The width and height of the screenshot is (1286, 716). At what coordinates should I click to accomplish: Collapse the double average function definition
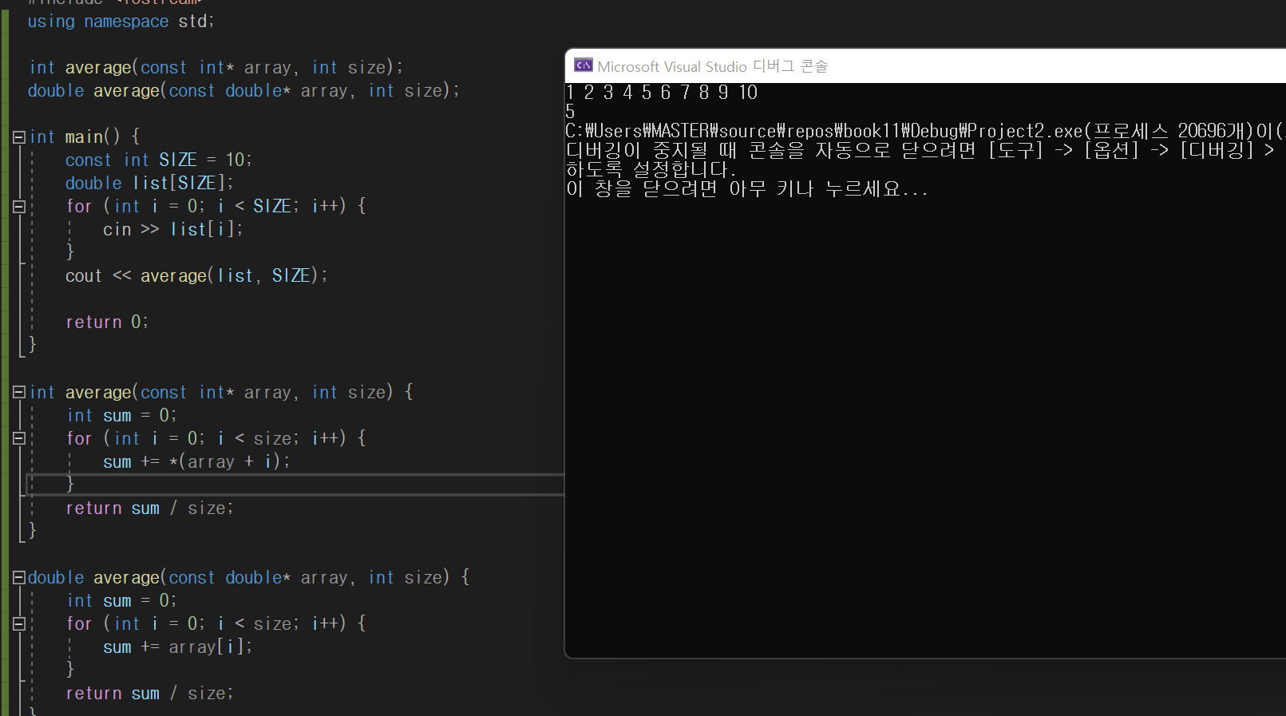click(x=19, y=577)
